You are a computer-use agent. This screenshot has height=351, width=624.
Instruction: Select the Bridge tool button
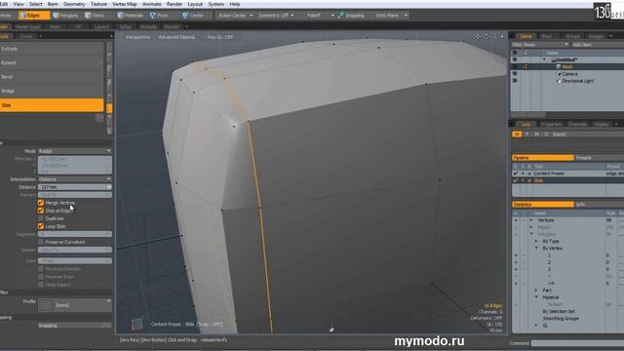point(52,91)
